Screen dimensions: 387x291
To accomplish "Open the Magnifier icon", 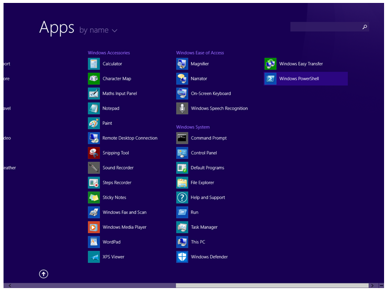I will point(182,64).
